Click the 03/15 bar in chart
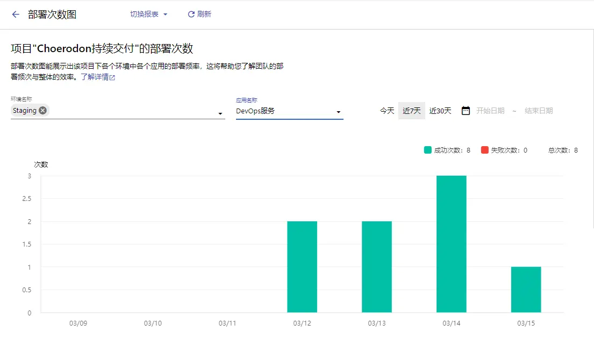This screenshot has width=594, height=339. (x=526, y=290)
